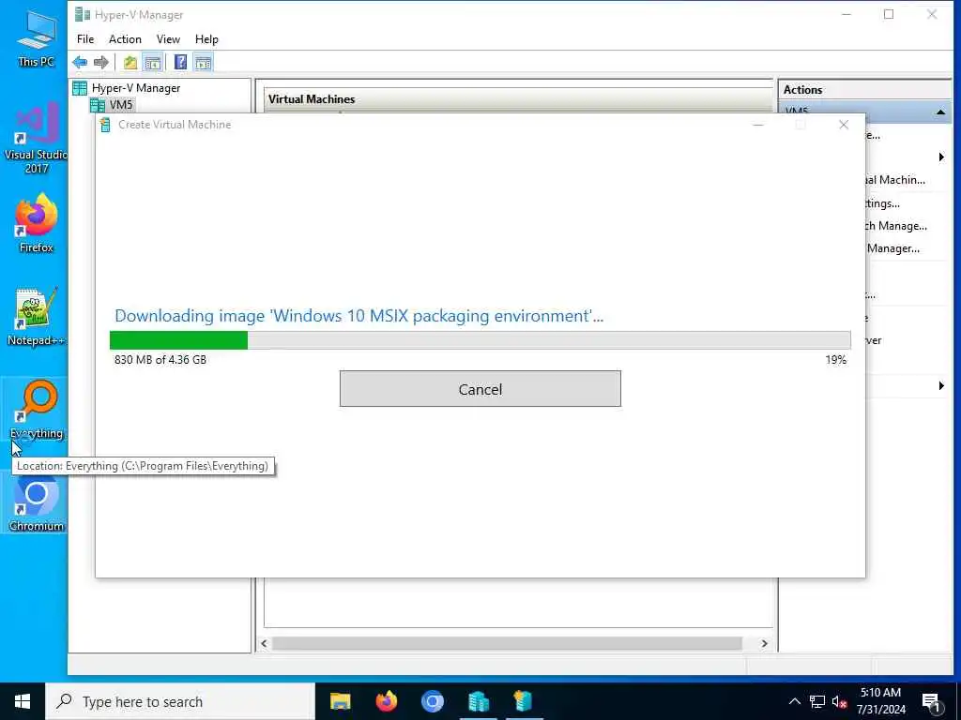Open the Action menu
Viewport: 961px width, 720px height.
125,39
